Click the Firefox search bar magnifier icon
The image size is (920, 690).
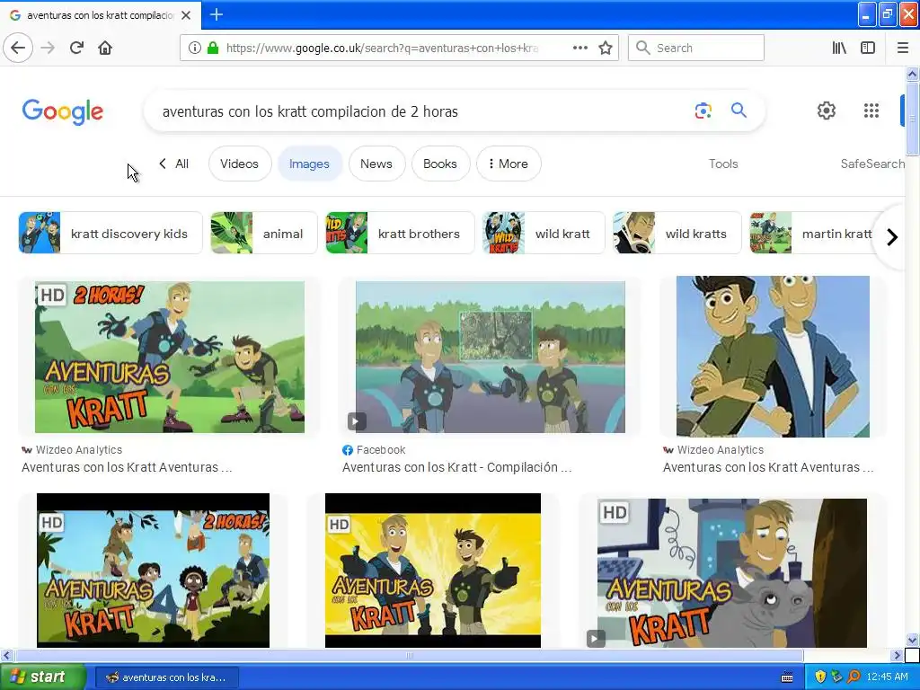(643, 48)
